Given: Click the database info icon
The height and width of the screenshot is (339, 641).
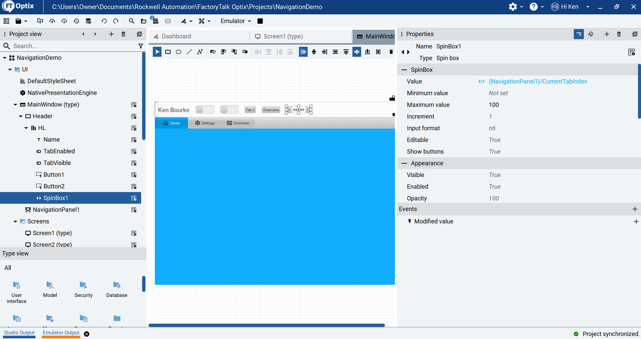Looking at the screenshot, I should 88,21.
